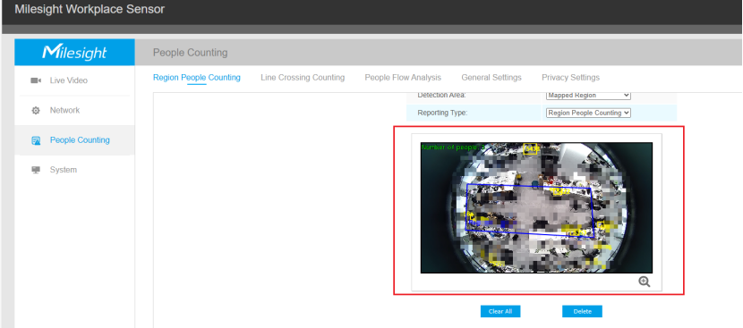Screen dimensions: 743x328
Task: Click the Milesight Workplace Sensor title
Action: pyautogui.click(x=90, y=9)
